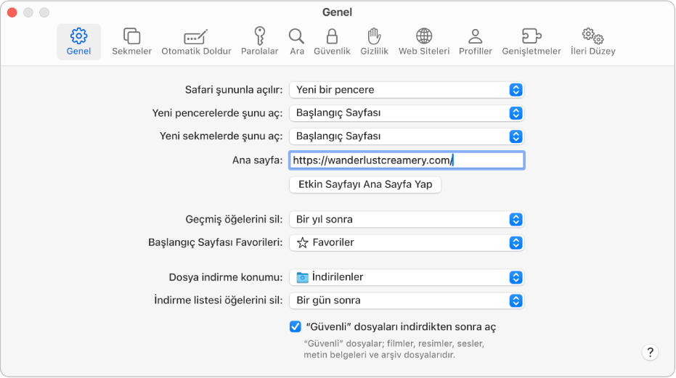Screen dimensions: 676x378
Task: Switch to the Genişletmeler tab
Action: point(532,41)
